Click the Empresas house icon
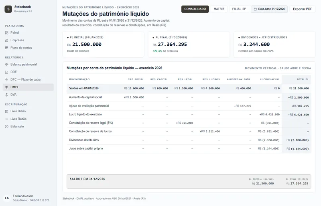 [x=7, y=40]
